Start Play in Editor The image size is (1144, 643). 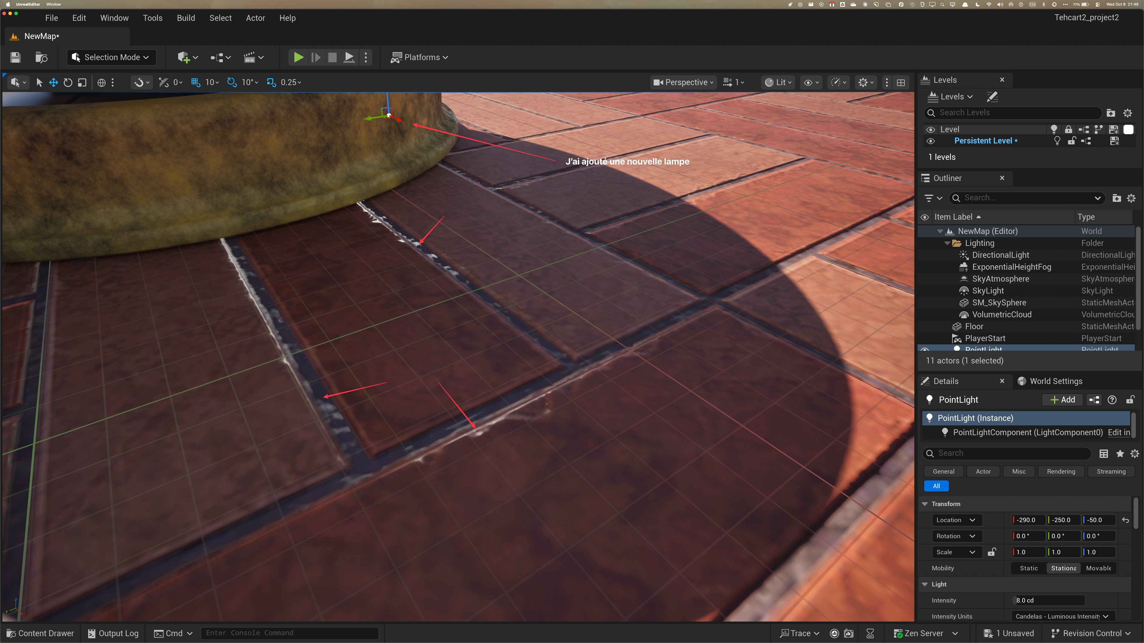point(299,57)
